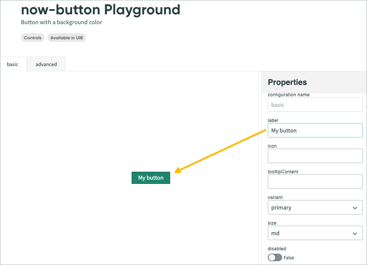The height and width of the screenshot is (265, 367).
Task: Open the size dropdown chevron
Action: pyautogui.click(x=355, y=233)
